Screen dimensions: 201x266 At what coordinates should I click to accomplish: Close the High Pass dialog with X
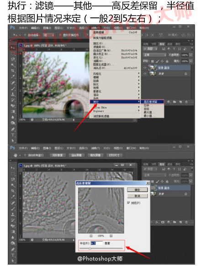[148, 183]
